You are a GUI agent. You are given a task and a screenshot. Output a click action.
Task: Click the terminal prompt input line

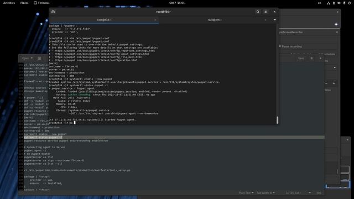[62, 123]
